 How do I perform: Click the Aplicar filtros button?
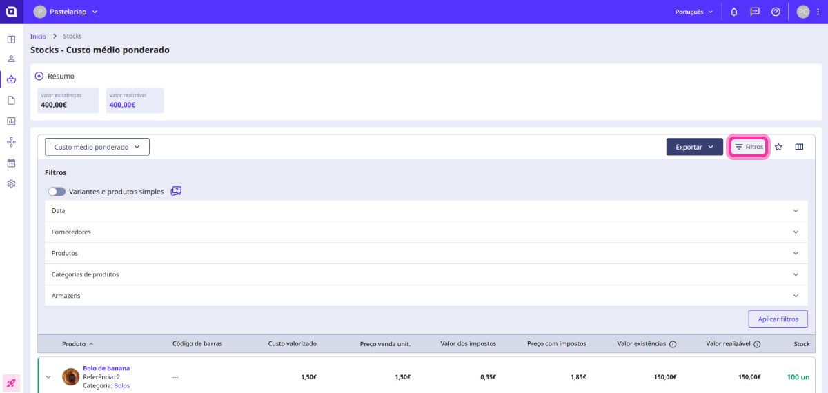(x=778, y=319)
